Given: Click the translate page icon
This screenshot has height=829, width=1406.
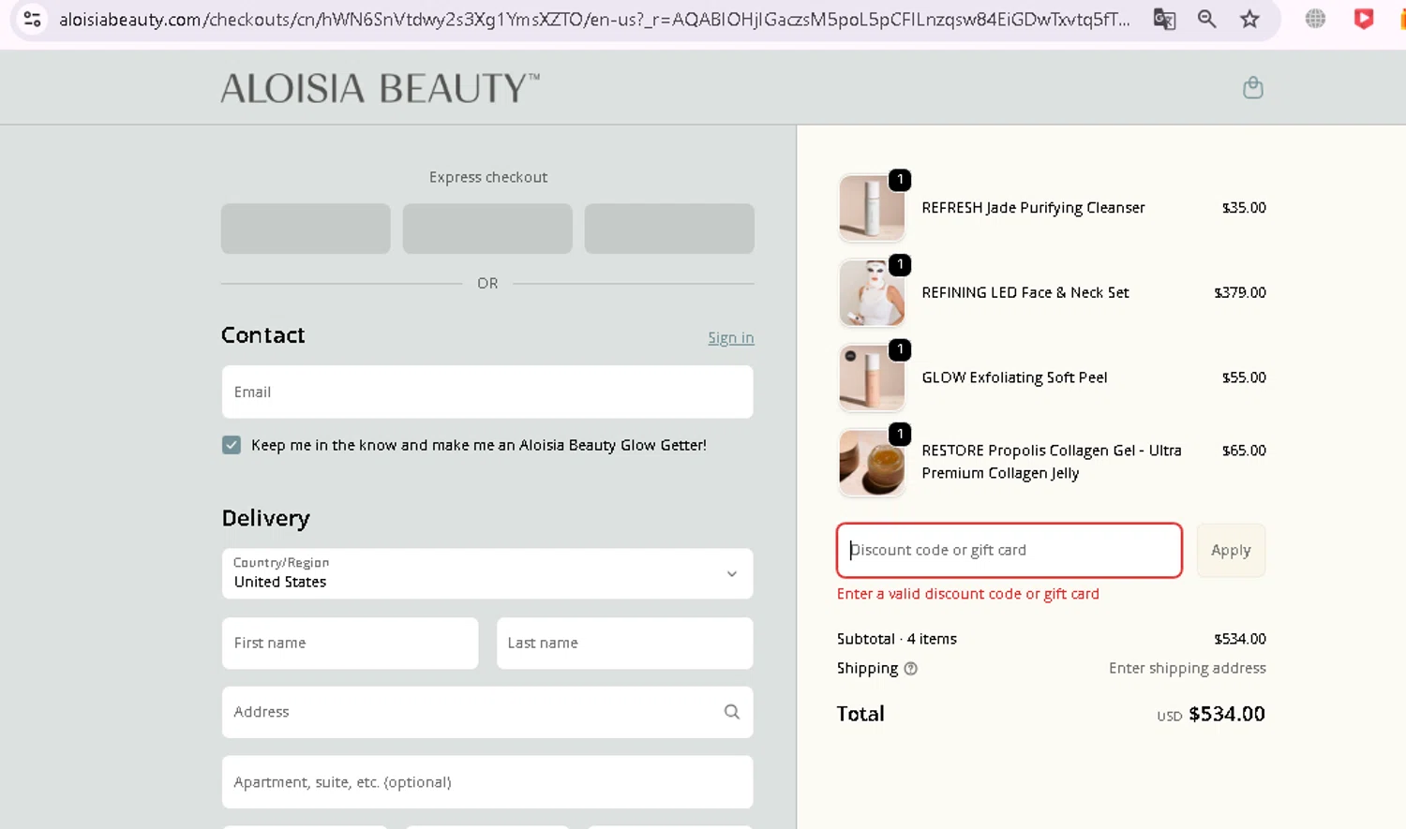Looking at the screenshot, I should point(1164,19).
